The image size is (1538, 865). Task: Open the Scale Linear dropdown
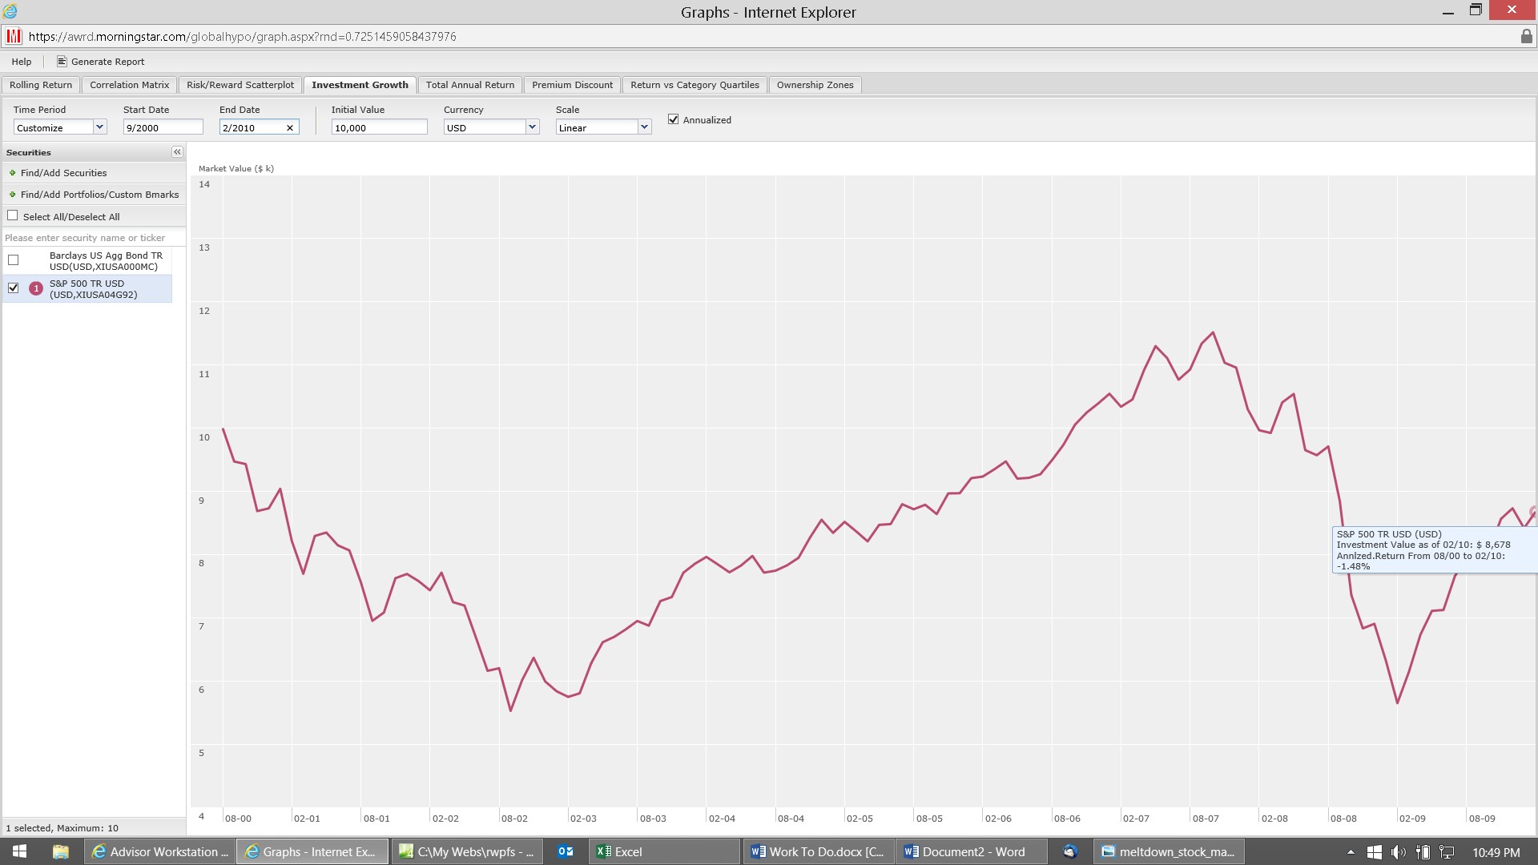point(644,127)
